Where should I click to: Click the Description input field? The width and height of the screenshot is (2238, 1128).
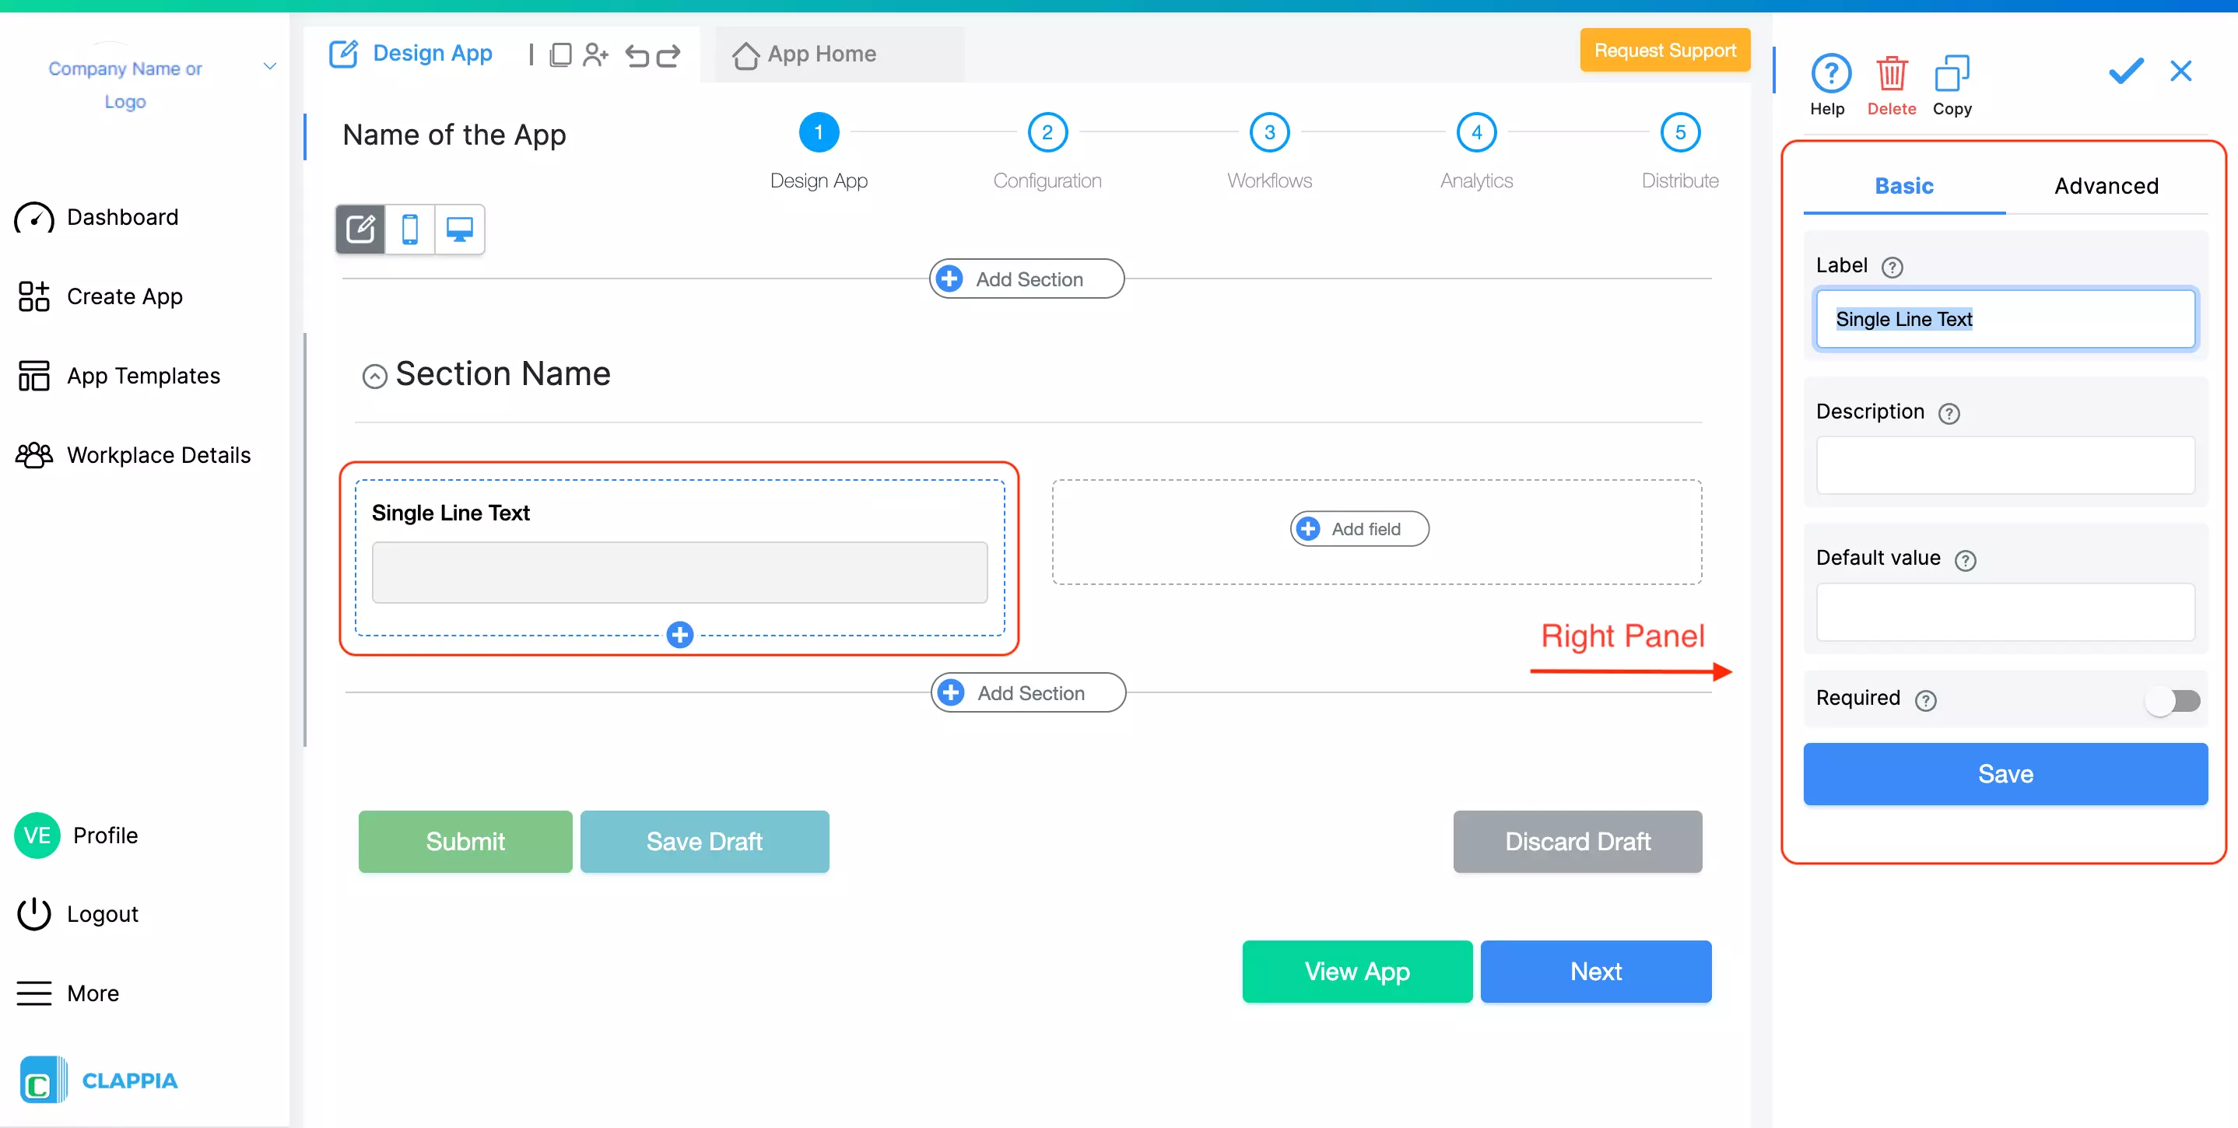click(2005, 465)
